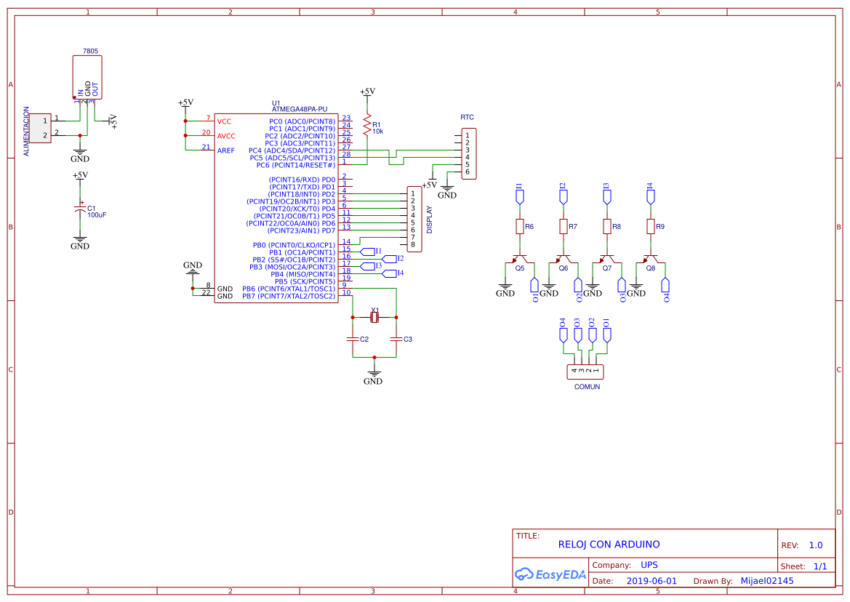Click the +5V power flag above R1
Viewport: 850px width, 602px height.
(366, 92)
